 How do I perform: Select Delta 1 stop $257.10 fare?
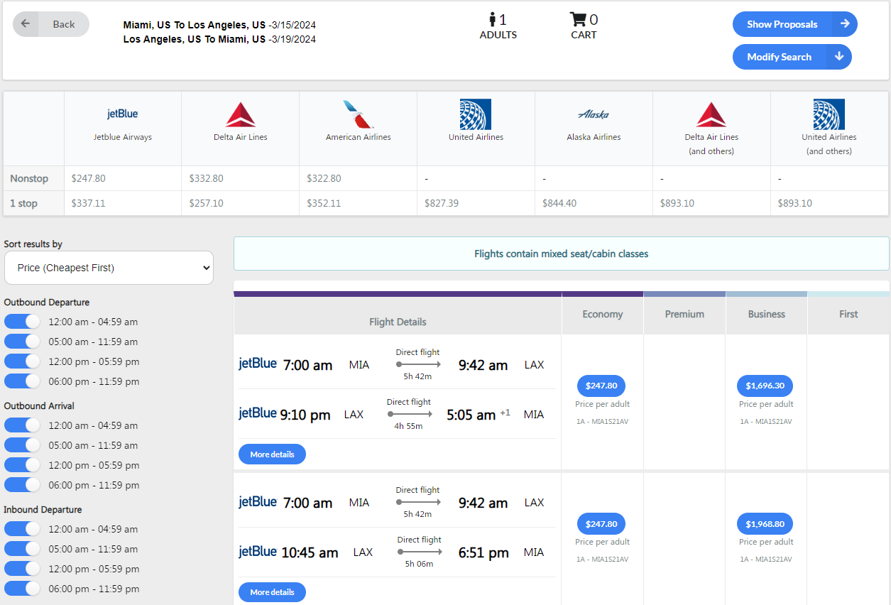pos(207,203)
